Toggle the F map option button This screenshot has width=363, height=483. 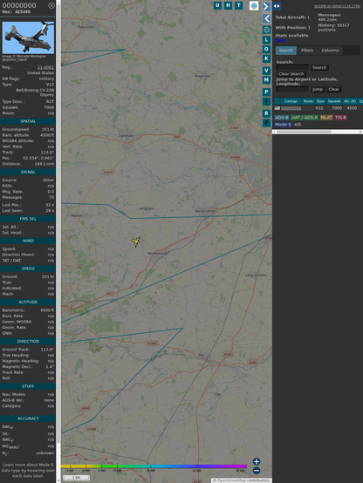tap(266, 123)
